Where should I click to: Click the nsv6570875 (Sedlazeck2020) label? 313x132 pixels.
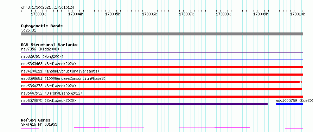click(49, 100)
